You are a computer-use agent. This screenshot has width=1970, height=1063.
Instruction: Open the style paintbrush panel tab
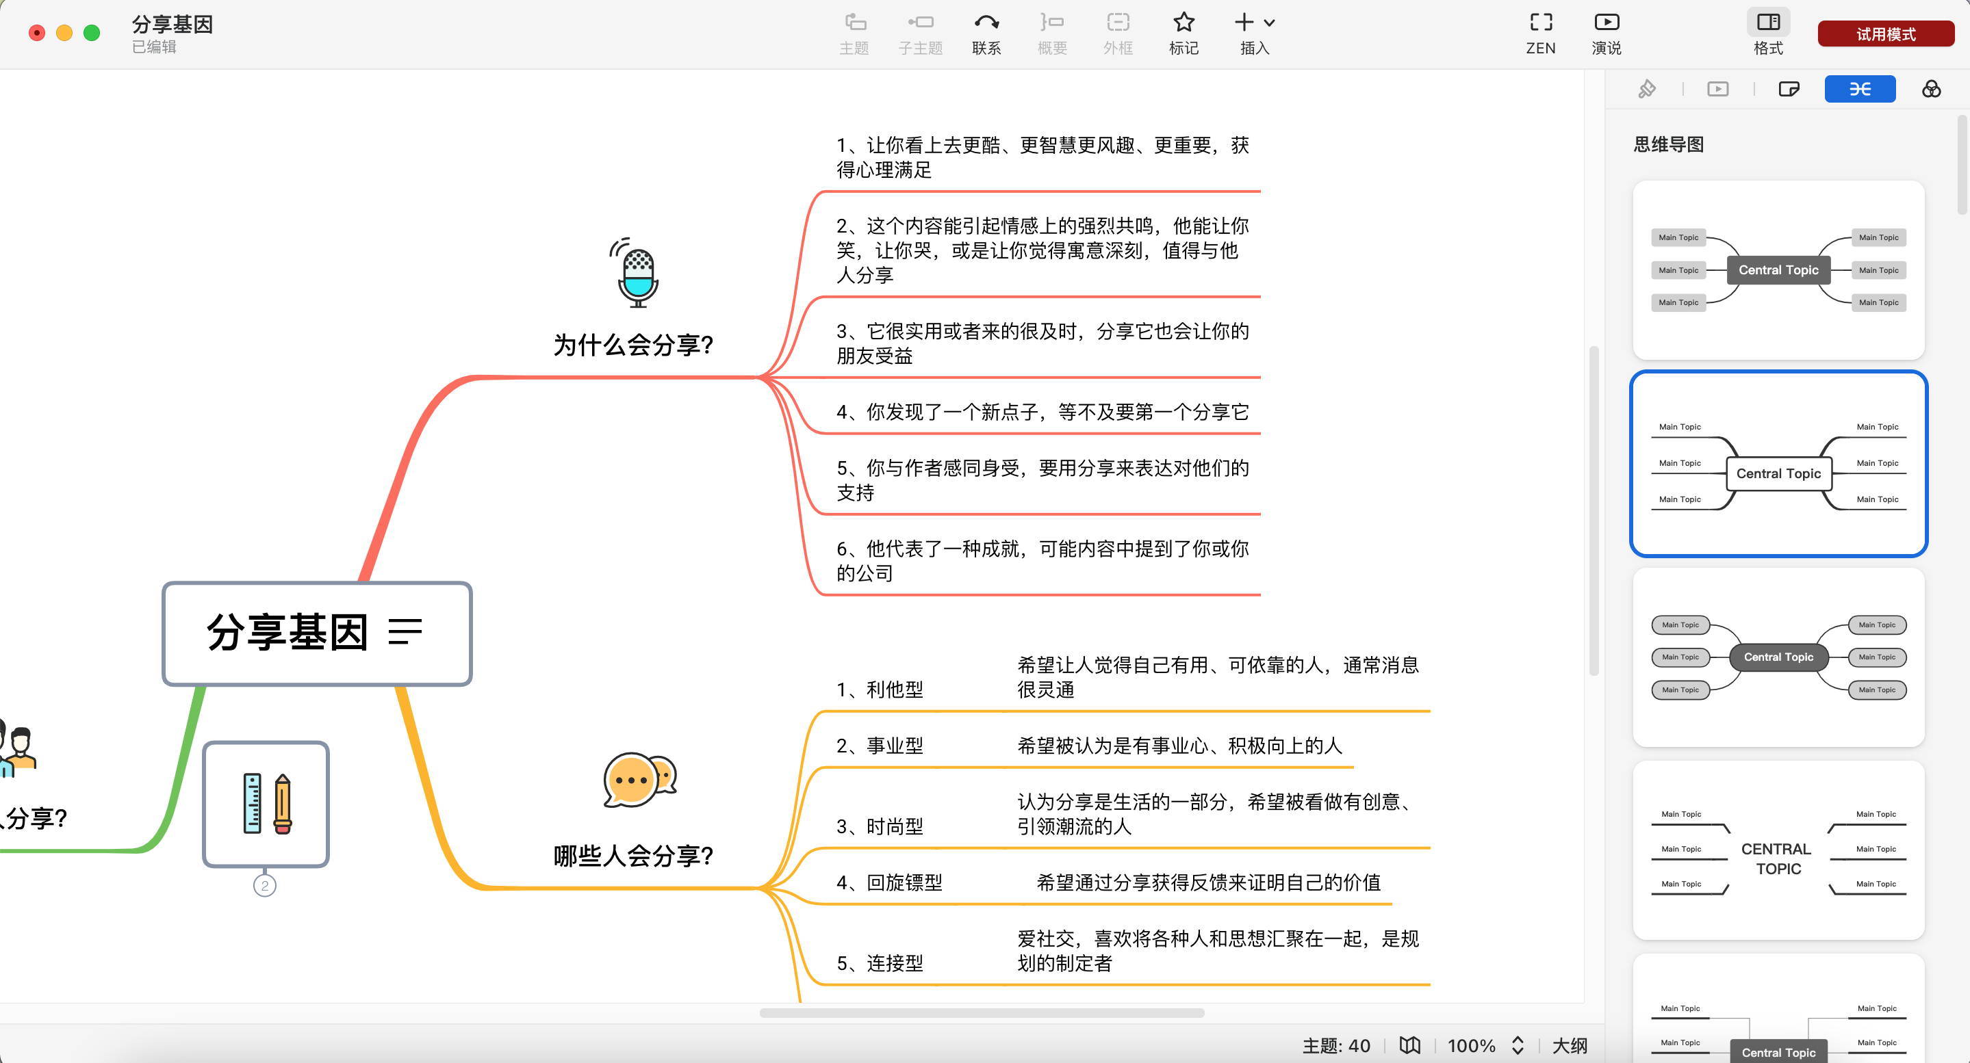(1648, 90)
